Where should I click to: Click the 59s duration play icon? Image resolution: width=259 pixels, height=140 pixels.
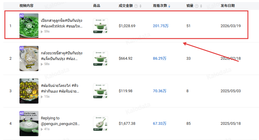point(42,32)
